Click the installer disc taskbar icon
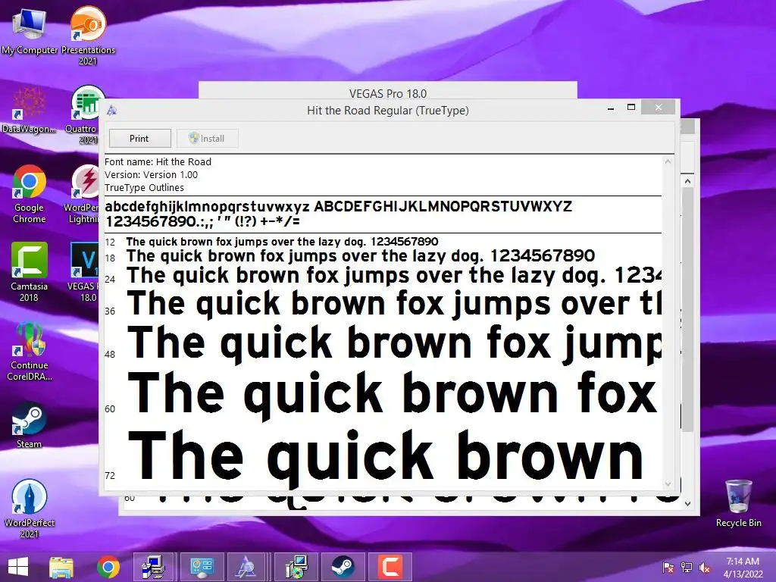The image size is (776, 582). [x=296, y=567]
